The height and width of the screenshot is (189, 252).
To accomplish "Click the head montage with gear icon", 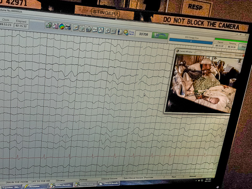I will (88, 29).
